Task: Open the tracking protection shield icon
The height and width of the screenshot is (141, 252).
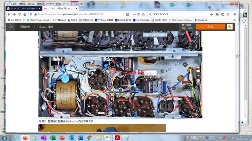Action: coord(31,14)
